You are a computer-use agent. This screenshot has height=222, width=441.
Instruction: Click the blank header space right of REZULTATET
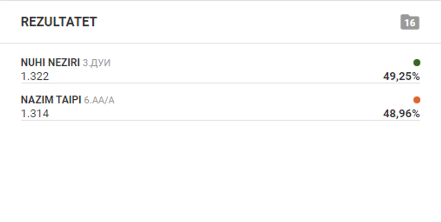coord(247,22)
